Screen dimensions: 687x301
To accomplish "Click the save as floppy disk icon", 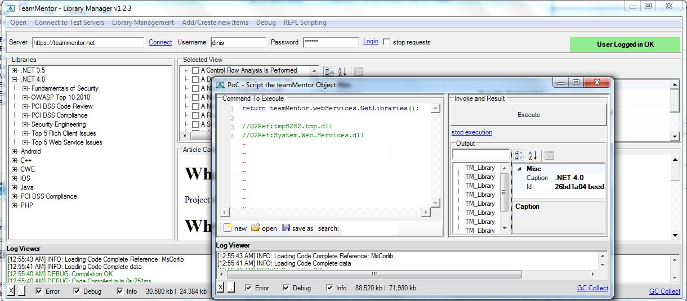I will (286, 228).
